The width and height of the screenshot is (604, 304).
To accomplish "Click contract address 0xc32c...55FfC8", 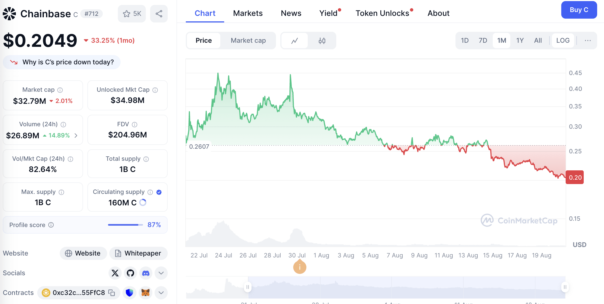I will click(x=79, y=293).
